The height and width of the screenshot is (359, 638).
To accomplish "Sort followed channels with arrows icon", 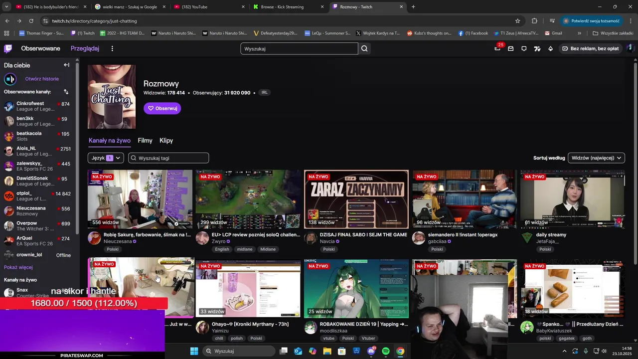I will [66, 92].
